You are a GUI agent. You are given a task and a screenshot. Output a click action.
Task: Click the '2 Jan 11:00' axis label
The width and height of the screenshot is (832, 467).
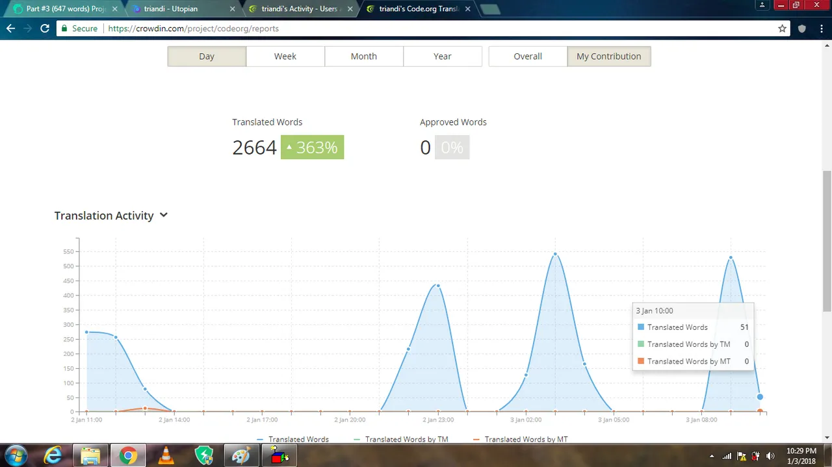pyautogui.click(x=86, y=420)
